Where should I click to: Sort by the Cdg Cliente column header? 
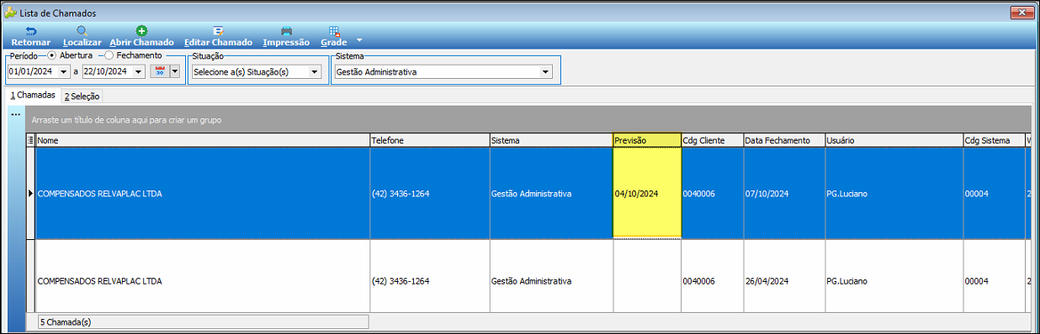tap(712, 140)
